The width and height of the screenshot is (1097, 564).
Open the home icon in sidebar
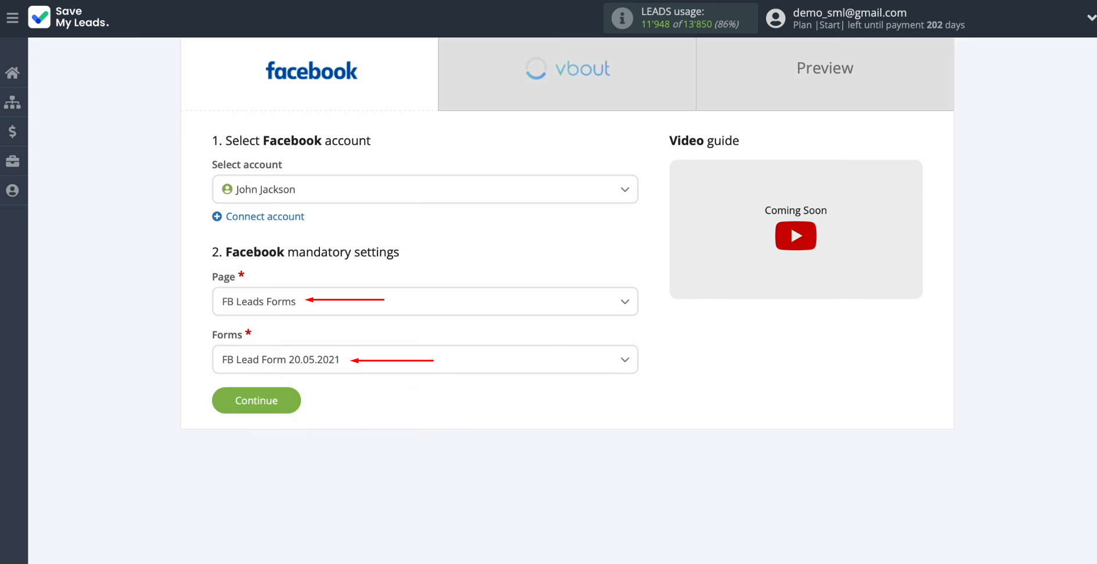click(12, 73)
